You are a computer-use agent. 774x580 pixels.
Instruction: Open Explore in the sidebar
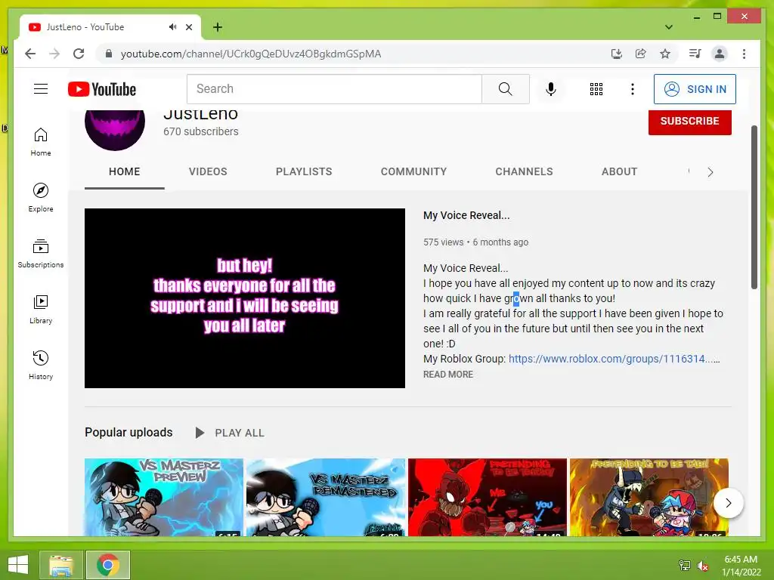(x=41, y=198)
